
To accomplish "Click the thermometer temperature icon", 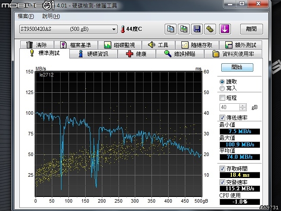I will (122, 29).
